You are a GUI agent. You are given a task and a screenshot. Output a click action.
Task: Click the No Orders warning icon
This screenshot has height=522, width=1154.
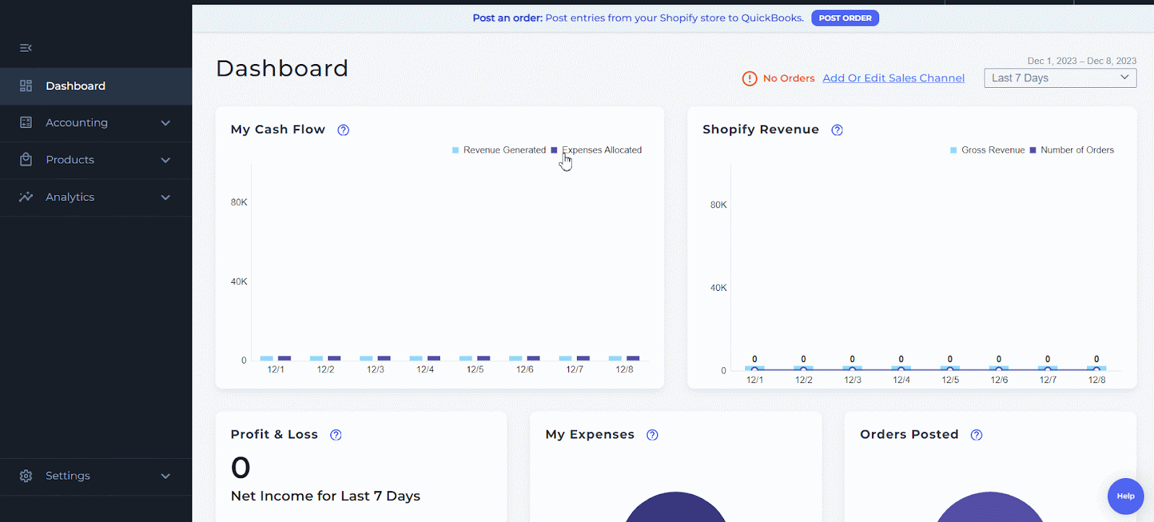click(x=750, y=78)
